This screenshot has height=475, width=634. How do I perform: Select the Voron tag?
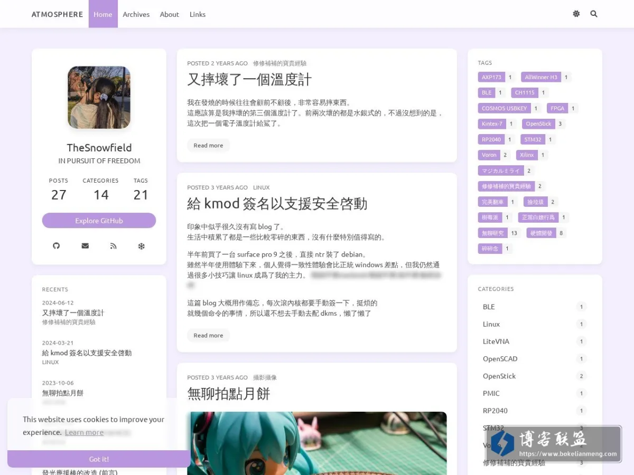pyautogui.click(x=489, y=155)
